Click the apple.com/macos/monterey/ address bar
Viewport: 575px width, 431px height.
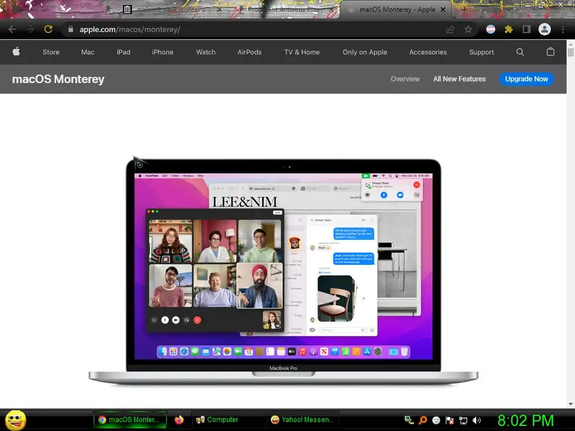(130, 29)
